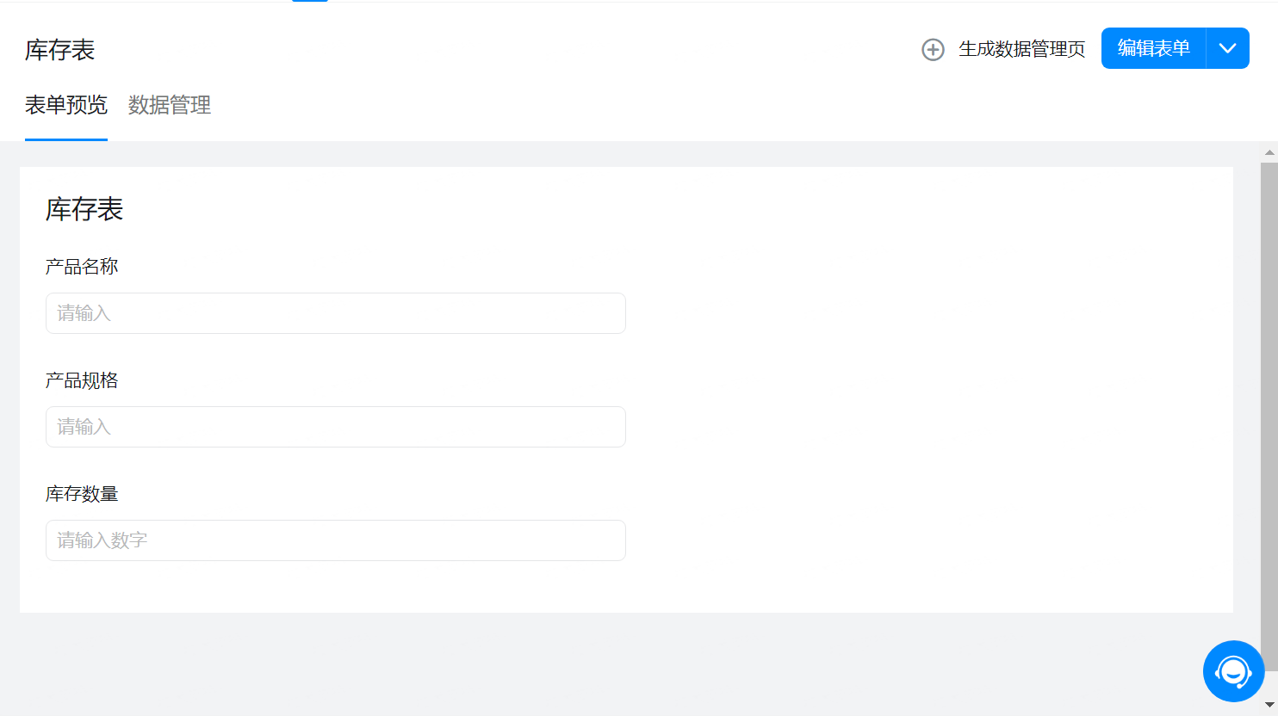Click the 库存表 heading inside the form
1278x716 pixels.
(x=84, y=209)
